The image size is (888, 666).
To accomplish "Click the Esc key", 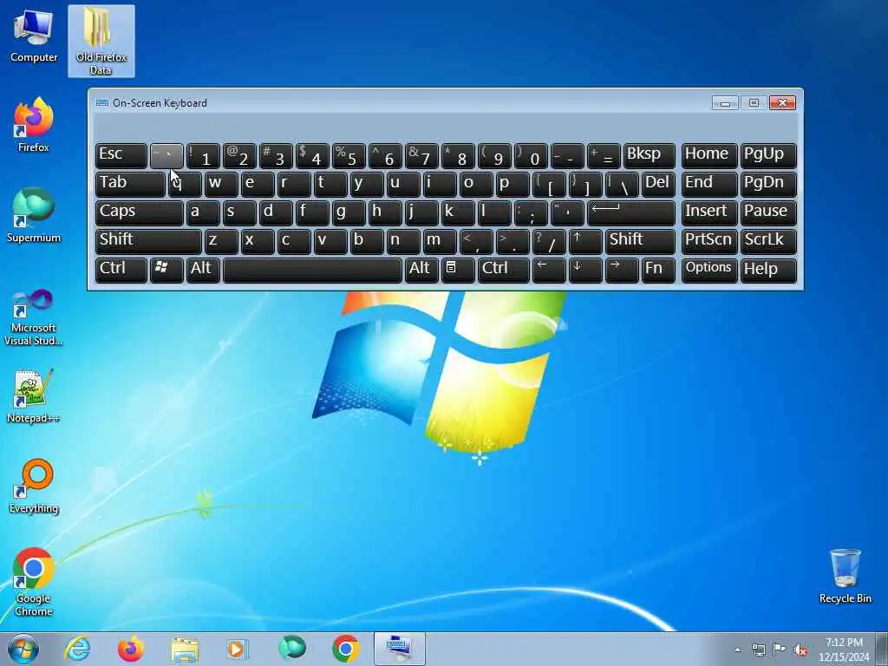I will coord(121,156).
